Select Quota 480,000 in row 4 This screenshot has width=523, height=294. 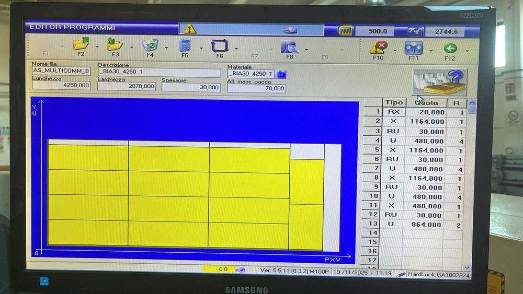click(425, 141)
